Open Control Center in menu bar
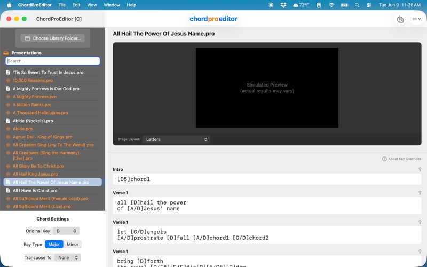This screenshot has width=427, height=267. pos(369,5)
